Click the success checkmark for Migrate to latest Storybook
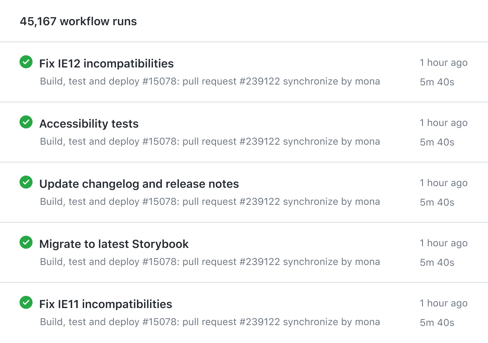 [x=26, y=243]
